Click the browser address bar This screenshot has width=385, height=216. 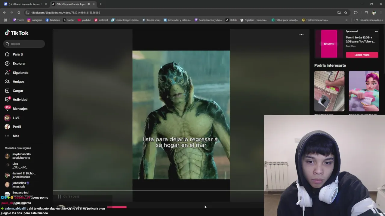180,13
